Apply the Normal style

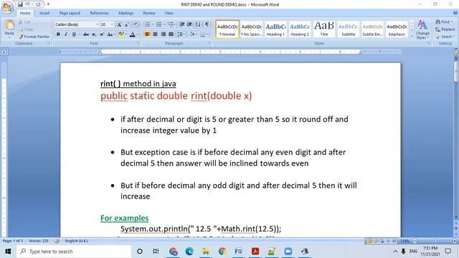[227, 29]
